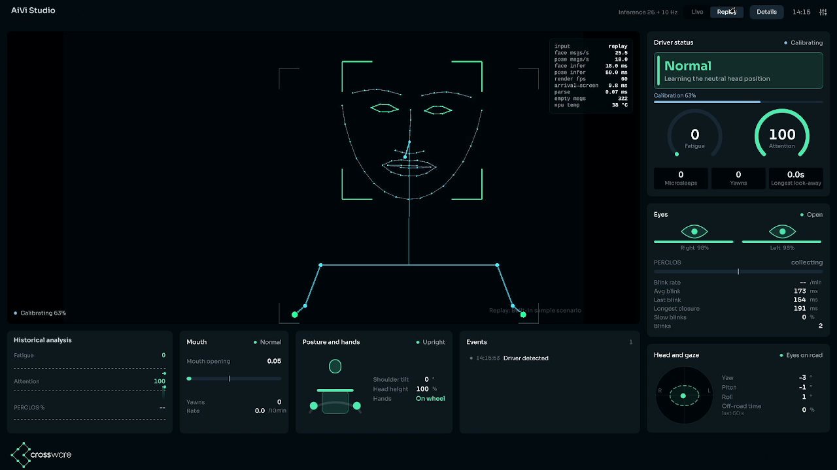The image size is (837, 470).
Task: Click the Pitch -1 reading
Action: [767, 387]
